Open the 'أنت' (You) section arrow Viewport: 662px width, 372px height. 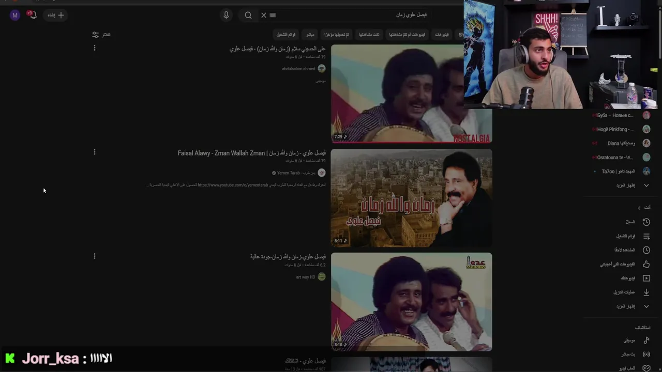[x=639, y=208]
